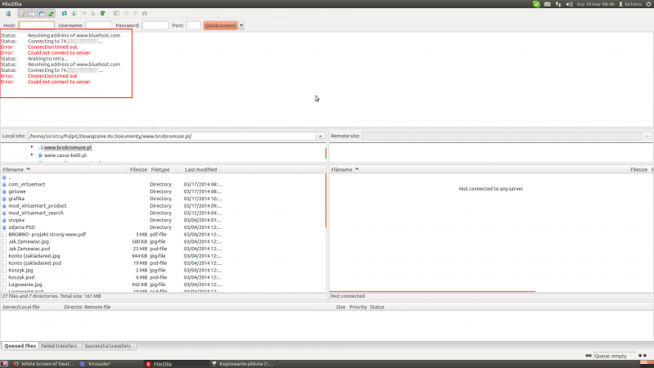Switch to the Failed transfers tab
This screenshot has width=654, height=368.
pos(59,346)
